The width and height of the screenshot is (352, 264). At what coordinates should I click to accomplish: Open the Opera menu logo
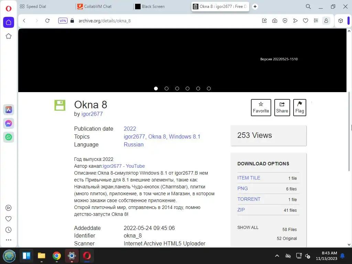(9, 9)
